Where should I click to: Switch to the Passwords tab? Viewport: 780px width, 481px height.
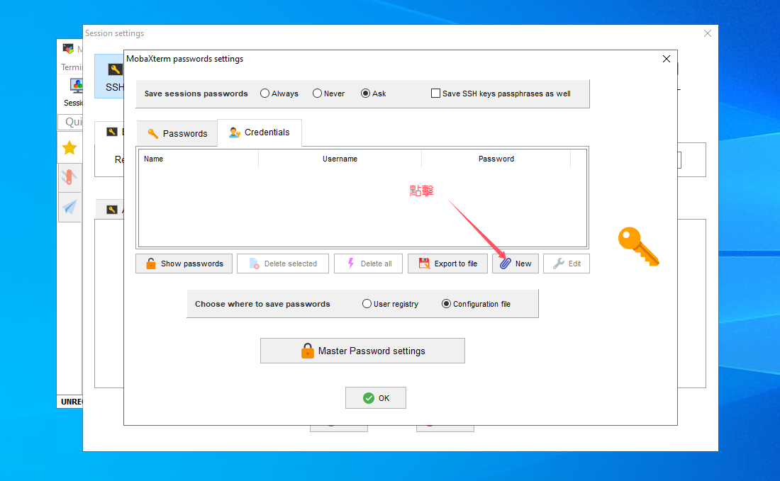pos(177,133)
